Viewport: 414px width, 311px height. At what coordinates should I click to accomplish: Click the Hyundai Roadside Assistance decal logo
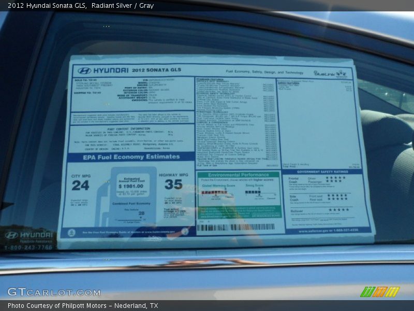pos(11,235)
